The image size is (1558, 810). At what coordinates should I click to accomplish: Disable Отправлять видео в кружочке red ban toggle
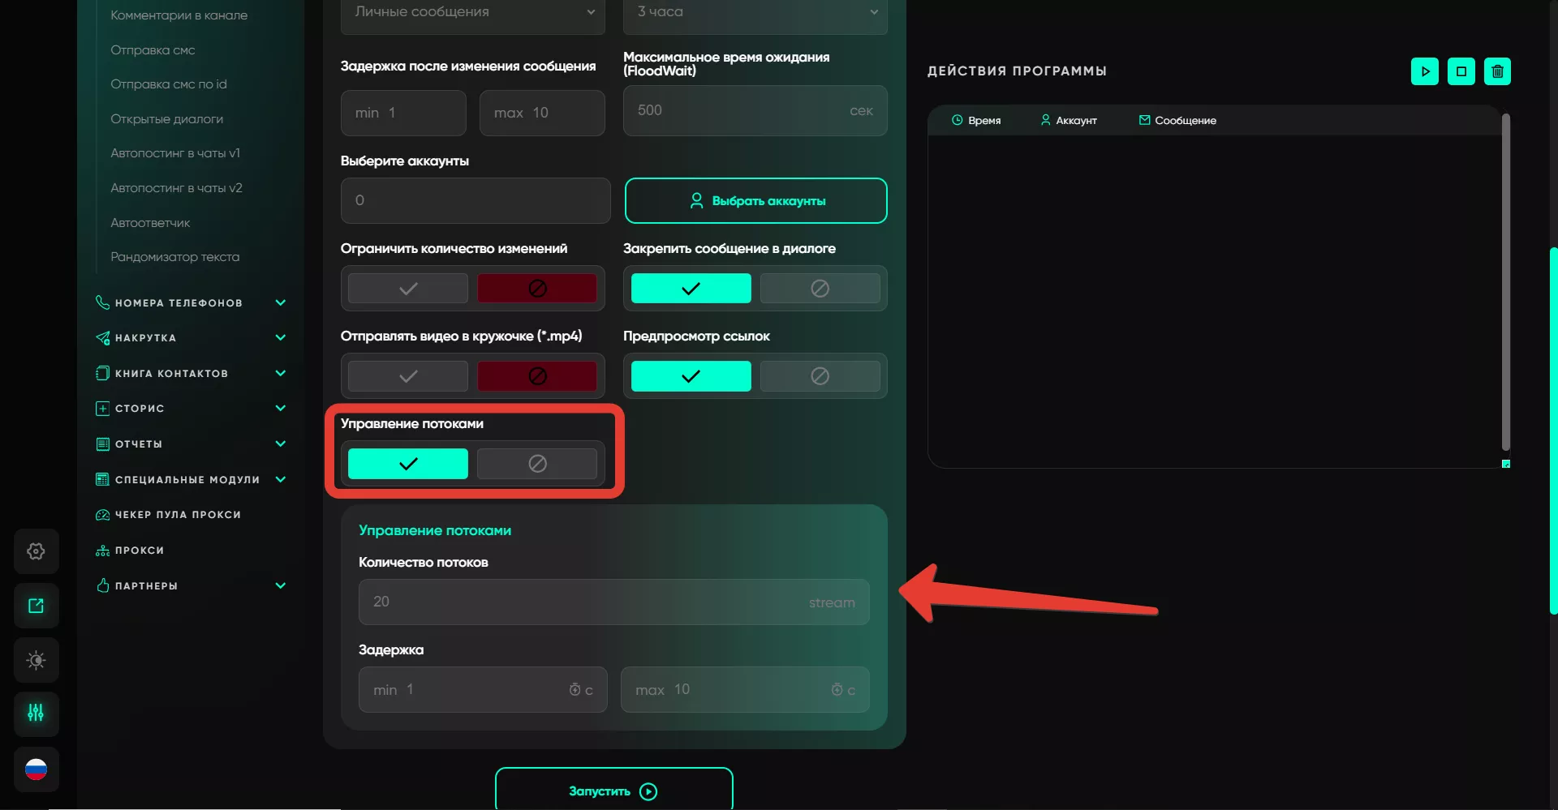537,376
